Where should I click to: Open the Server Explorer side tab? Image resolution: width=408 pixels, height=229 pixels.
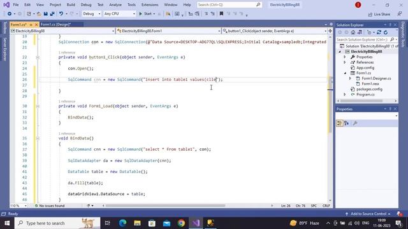point(4,49)
